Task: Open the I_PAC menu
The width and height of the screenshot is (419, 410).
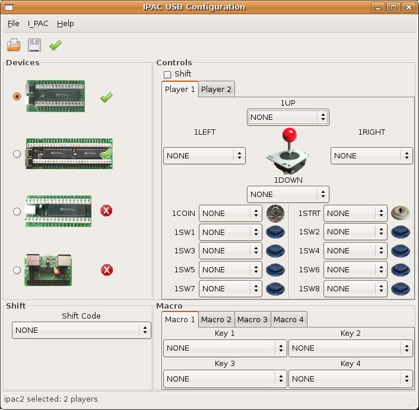Action: pos(38,24)
